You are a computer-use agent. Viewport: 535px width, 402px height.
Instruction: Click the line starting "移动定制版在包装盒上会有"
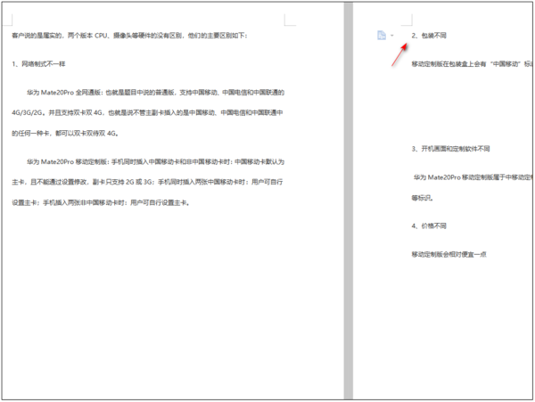[x=472, y=64]
